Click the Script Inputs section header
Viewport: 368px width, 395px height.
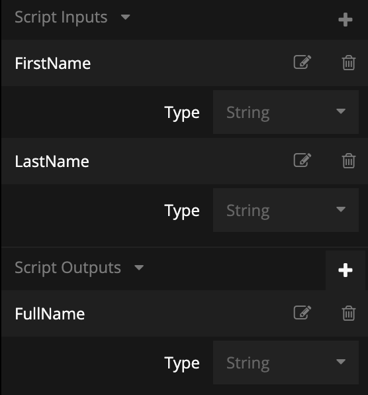click(61, 18)
